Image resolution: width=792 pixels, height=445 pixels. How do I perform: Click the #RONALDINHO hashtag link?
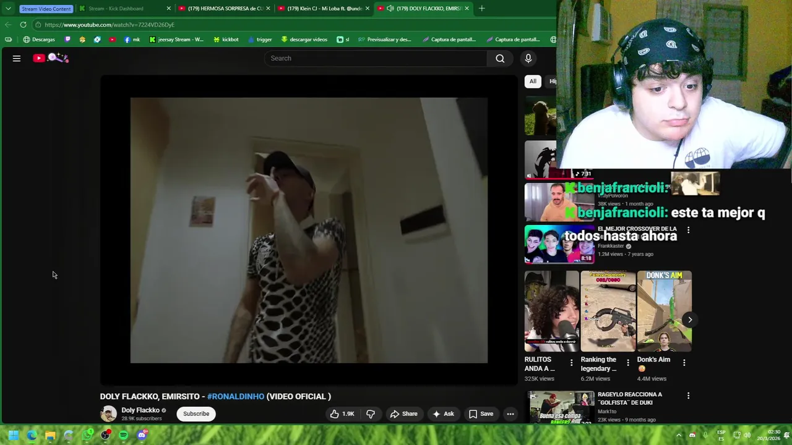click(x=236, y=397)
